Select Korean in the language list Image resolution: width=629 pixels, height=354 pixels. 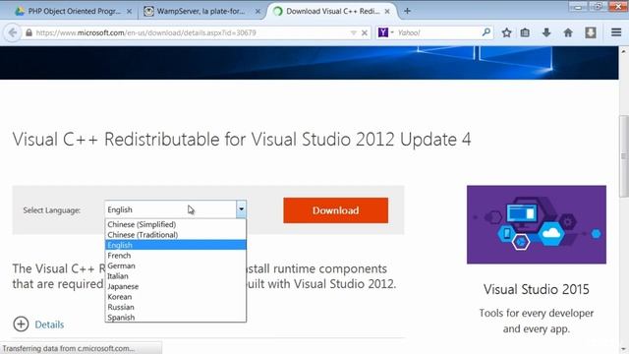coord(176,297)
